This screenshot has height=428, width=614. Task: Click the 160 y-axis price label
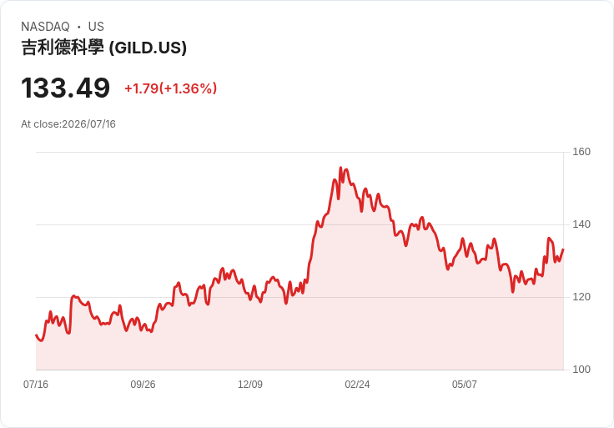click(x=581, y=152)
